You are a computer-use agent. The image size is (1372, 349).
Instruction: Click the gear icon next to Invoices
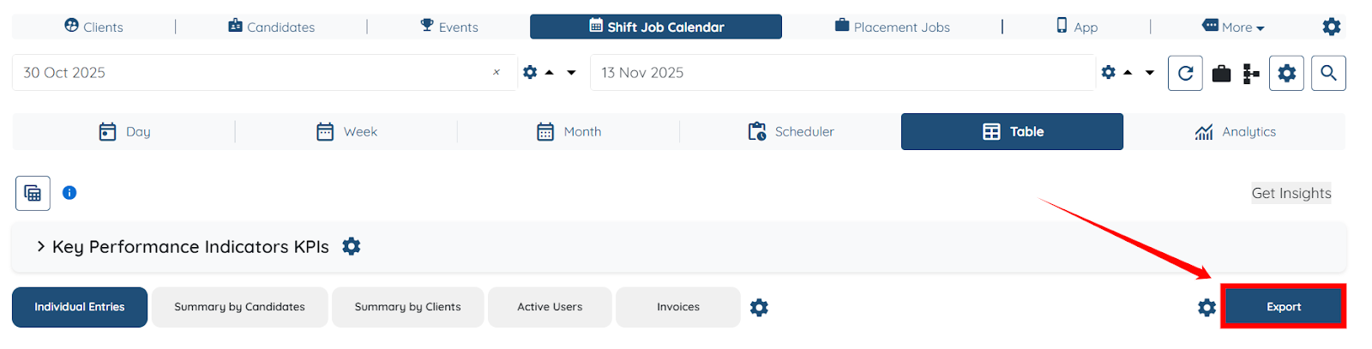coord(759,307)
